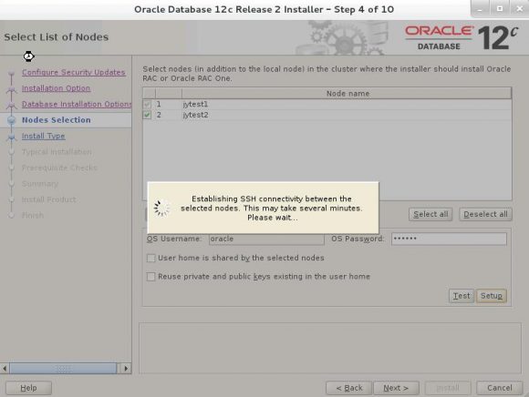The image size is (529, 397).
Task: Click the Deselect all nodes button
Action: (485, 214)
